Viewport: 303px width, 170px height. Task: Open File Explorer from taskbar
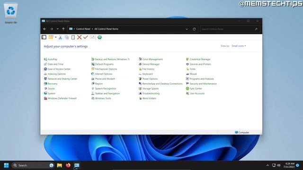(x=60, y=165)
